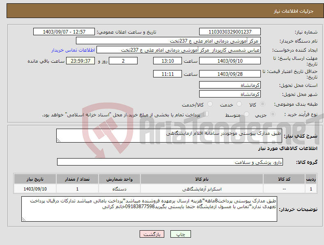324x245 pixels.
Task: Click the response deadline date 1403/09/10 field
Action: point(230,61)
